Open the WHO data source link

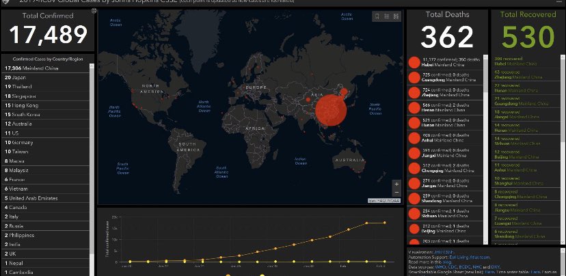point(441,267)
